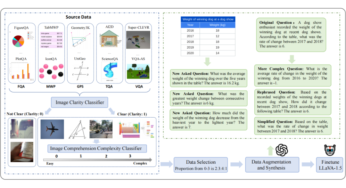Click the Source Data heading
346x188 pixels.
coord(78,17)
